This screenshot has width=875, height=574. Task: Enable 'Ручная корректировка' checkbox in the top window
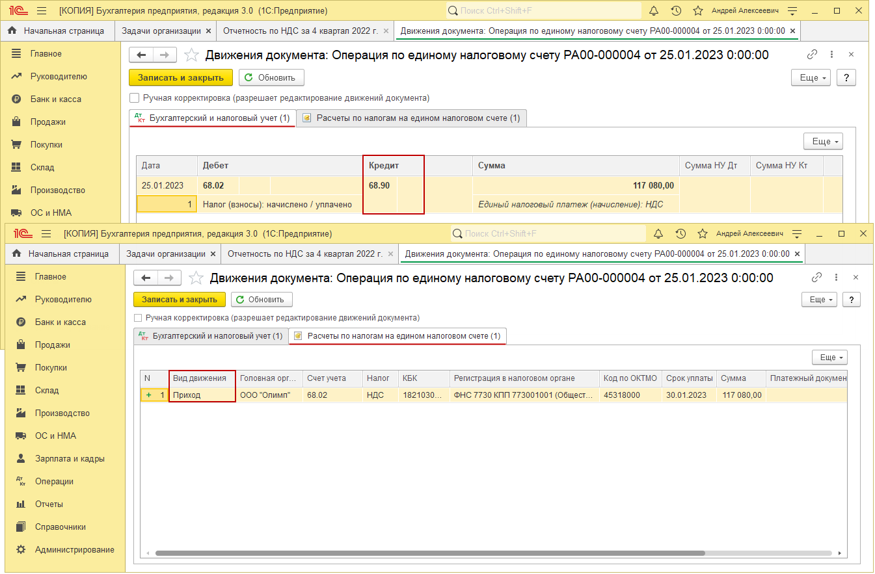pyautogui.click(x=135, y=98)
